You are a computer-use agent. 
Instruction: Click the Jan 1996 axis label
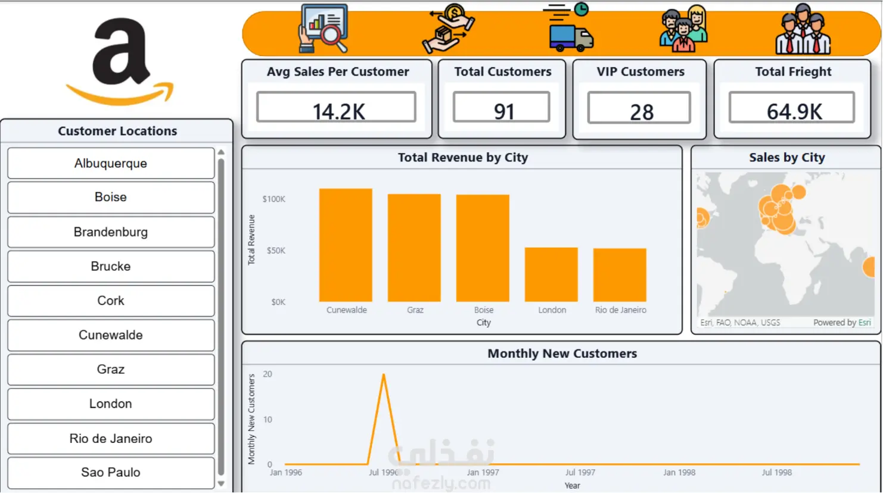286,473
